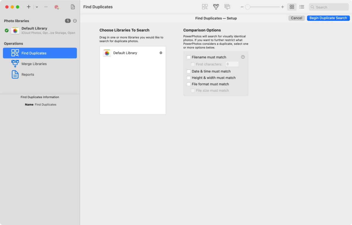Click the Photos icon of the sidebar Default Library
The width and height of the screenshot is (352, 225).
click(15, 31)
